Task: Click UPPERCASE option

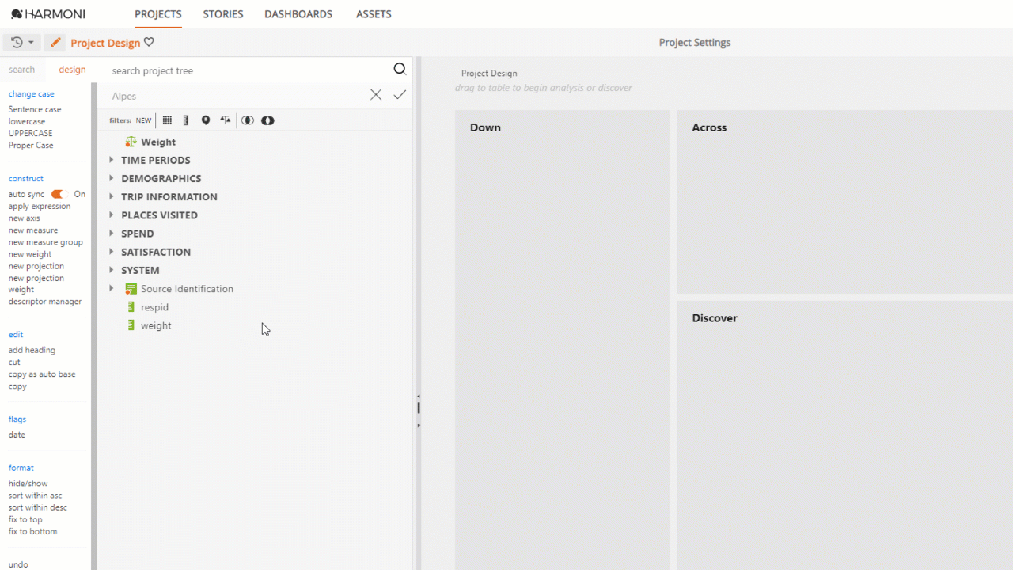Action: pos(31,133)
